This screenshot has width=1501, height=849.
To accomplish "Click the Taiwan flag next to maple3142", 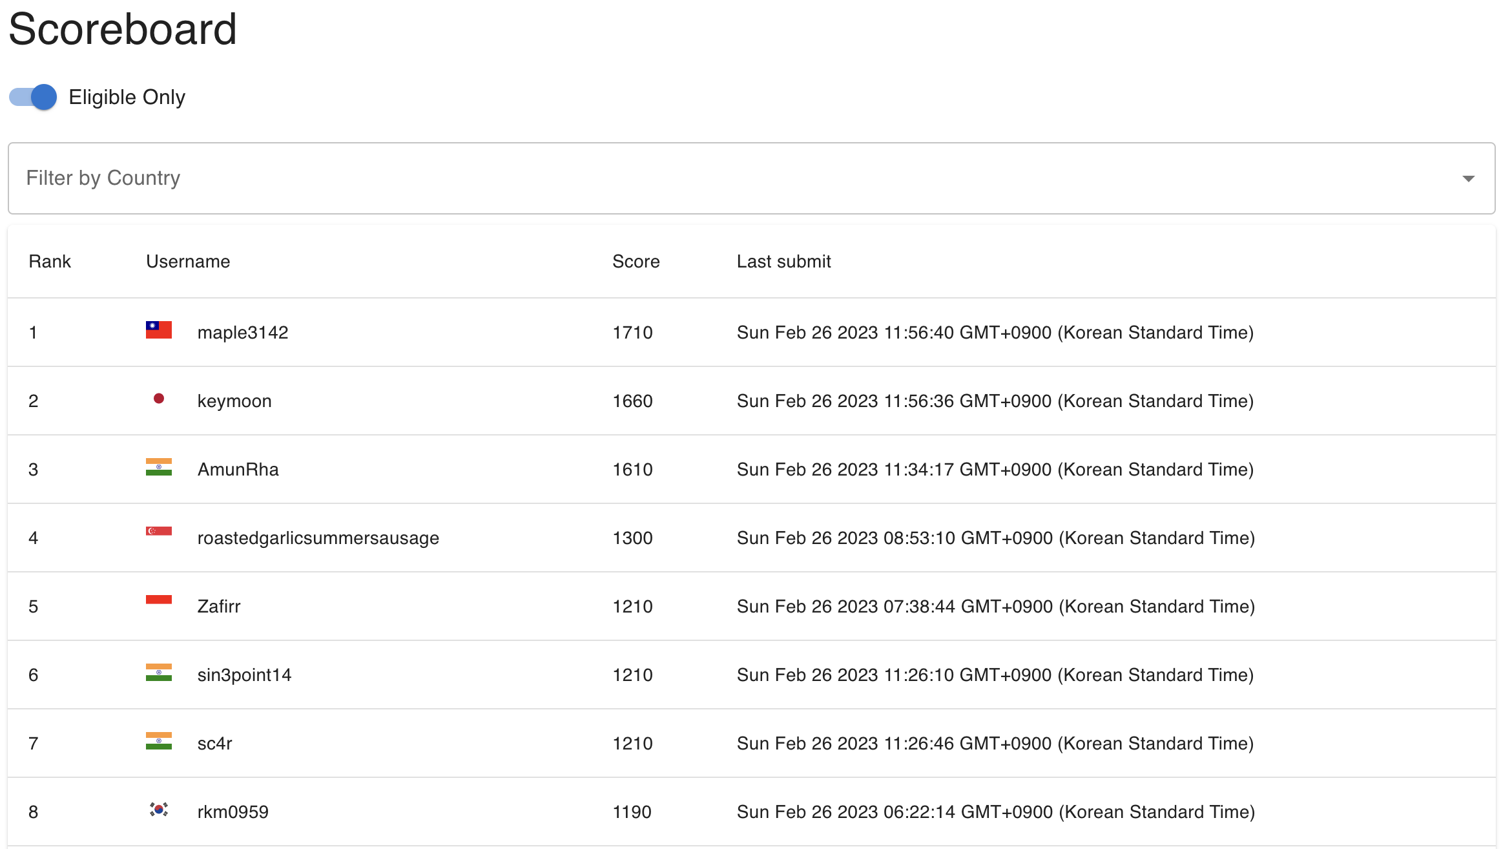I will point(158,330).
